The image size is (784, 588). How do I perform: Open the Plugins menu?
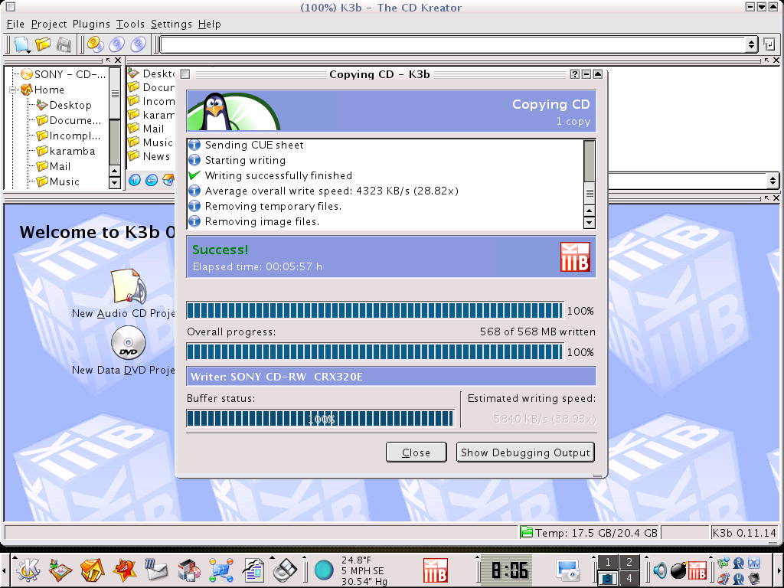pyautogui.click(x=91, y=24)
